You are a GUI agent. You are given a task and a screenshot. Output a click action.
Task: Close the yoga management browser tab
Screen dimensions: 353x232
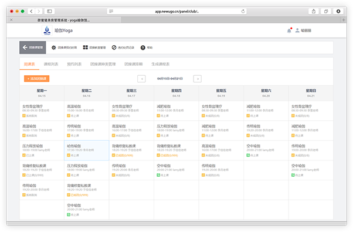[x=11, y=20]
